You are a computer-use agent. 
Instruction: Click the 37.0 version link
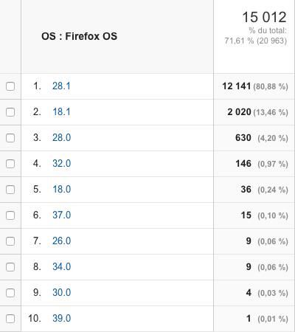pos(61,215)
